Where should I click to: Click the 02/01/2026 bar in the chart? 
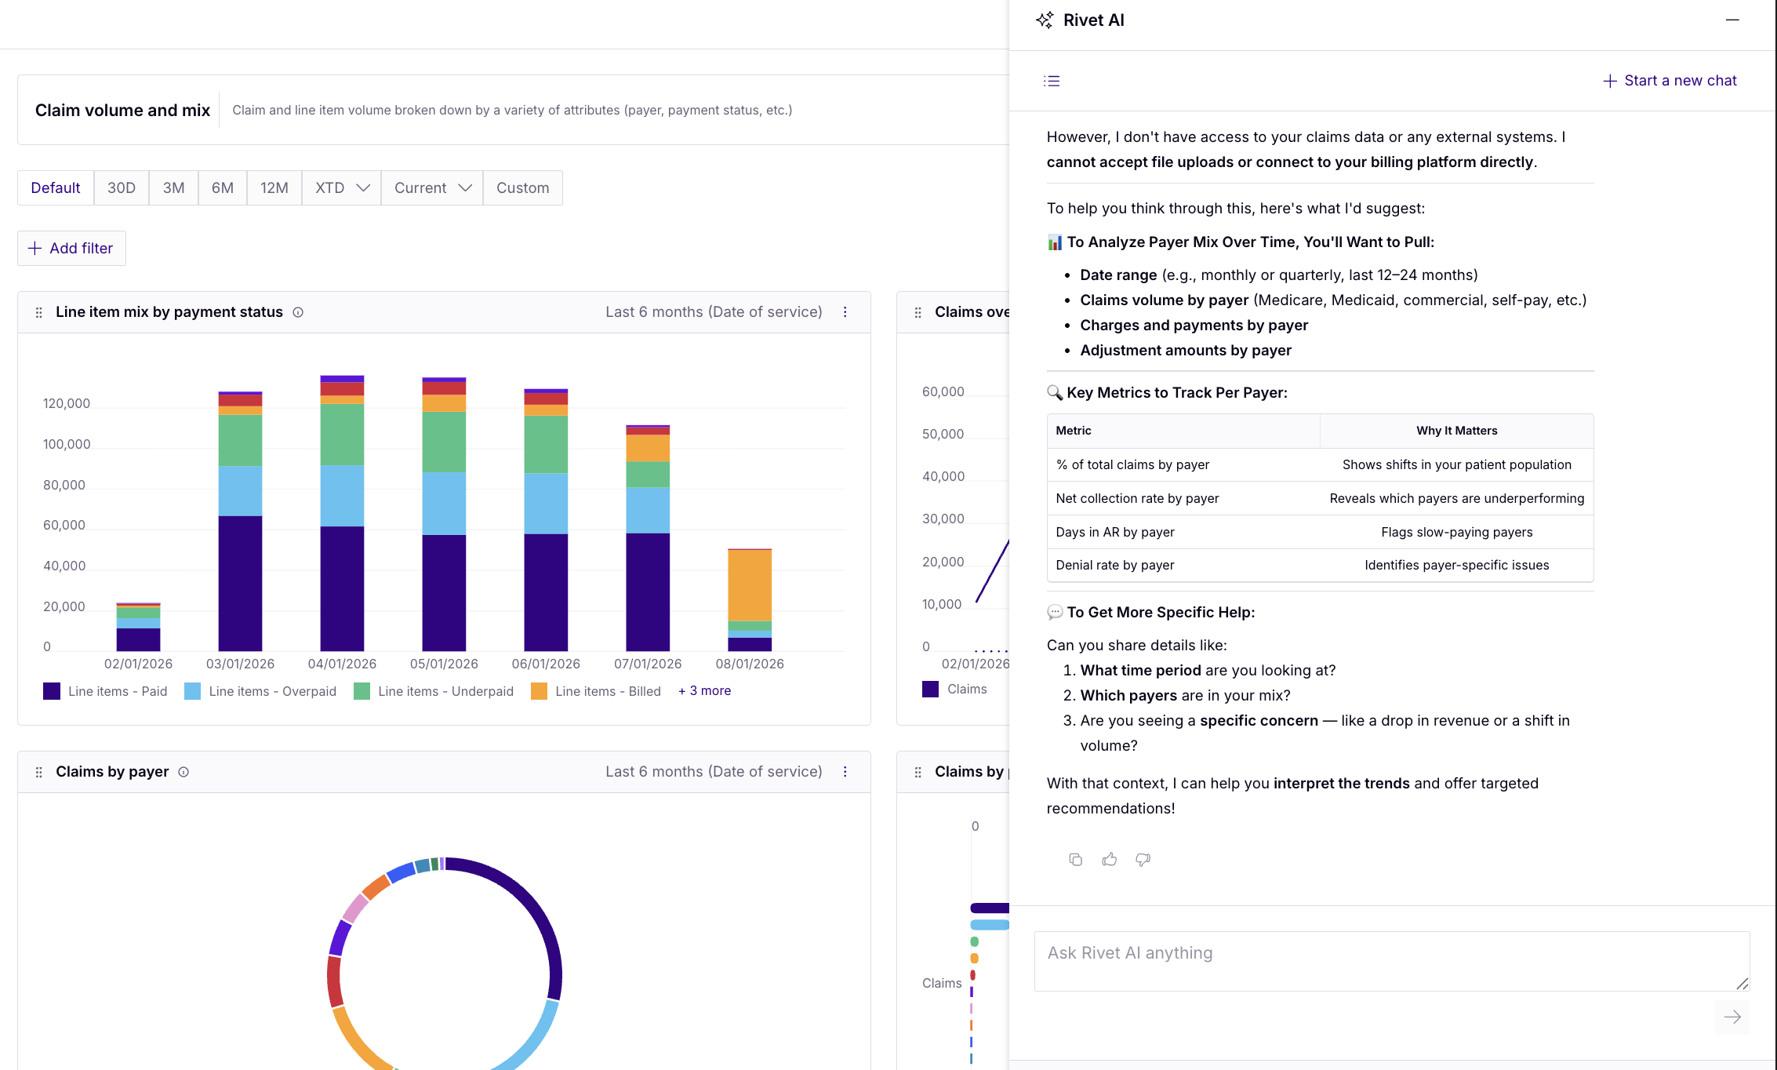138,627
